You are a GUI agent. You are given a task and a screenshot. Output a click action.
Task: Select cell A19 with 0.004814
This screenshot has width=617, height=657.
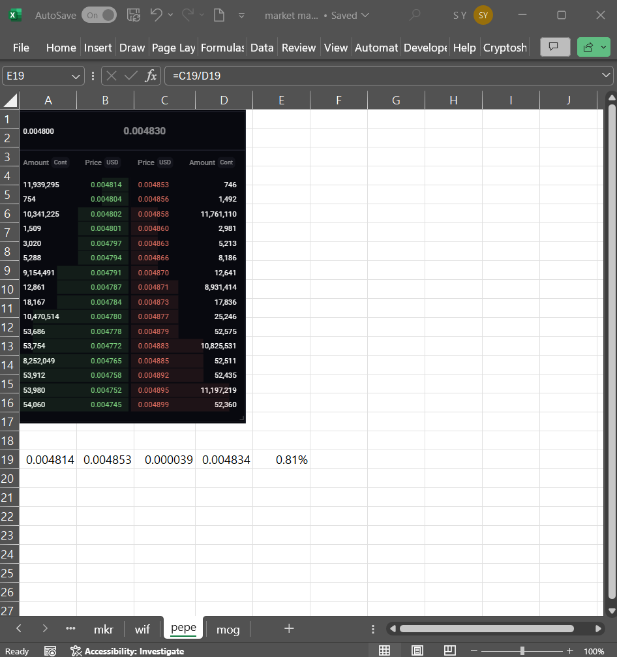click(48, 460)
